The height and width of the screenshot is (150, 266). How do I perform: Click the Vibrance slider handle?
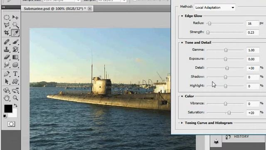[225, 104]
